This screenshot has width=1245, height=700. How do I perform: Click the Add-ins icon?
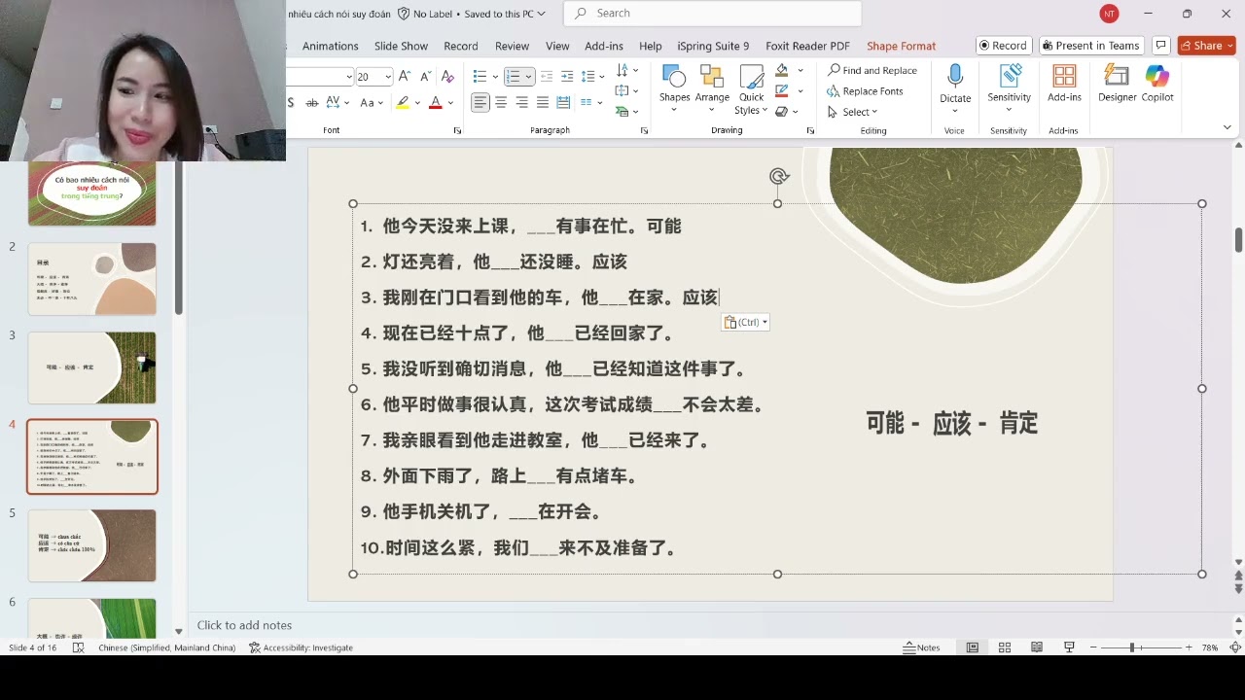1064,85
